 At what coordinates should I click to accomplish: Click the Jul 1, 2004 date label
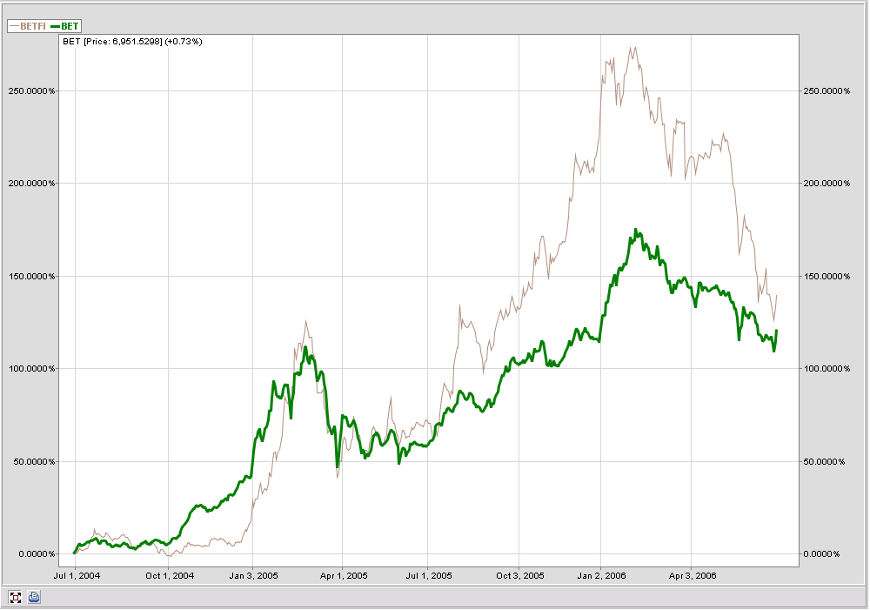click(x=76, y=575)
